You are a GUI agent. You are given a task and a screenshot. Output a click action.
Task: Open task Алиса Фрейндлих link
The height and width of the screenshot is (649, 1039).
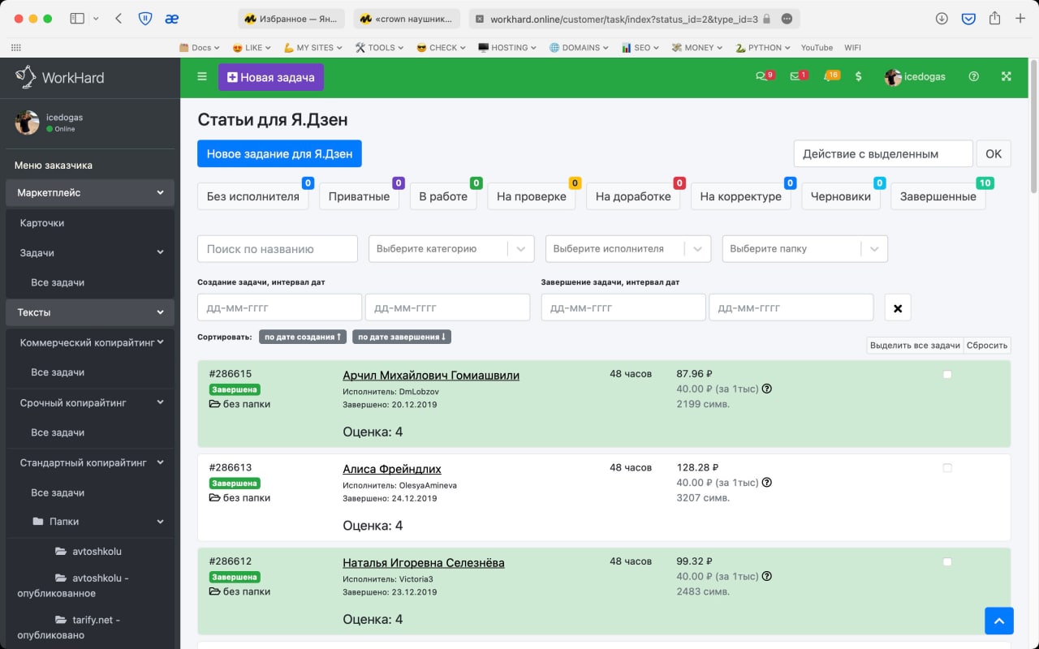coord(392,469)
